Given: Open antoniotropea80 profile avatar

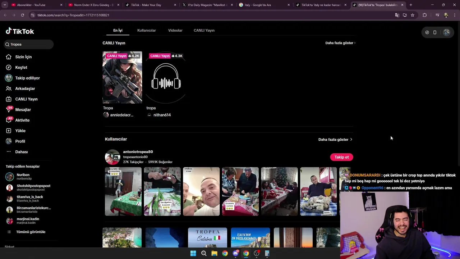Looking at the screenshot, I should [x=112, y=157].
